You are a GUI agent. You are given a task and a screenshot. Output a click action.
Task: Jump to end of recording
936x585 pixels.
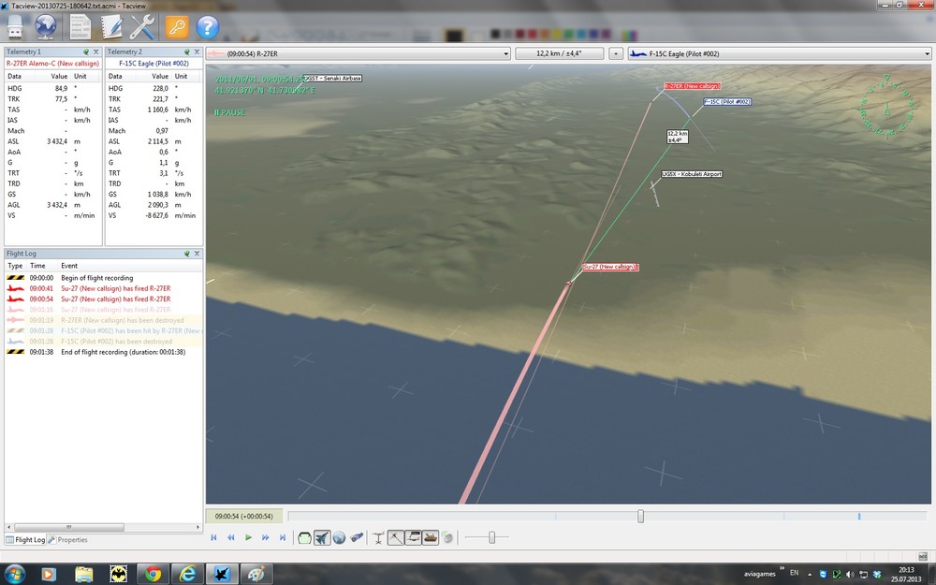(283, 538)
